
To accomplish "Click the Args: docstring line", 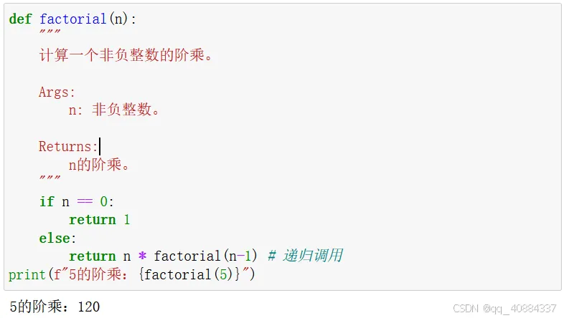I will [57, 92].
